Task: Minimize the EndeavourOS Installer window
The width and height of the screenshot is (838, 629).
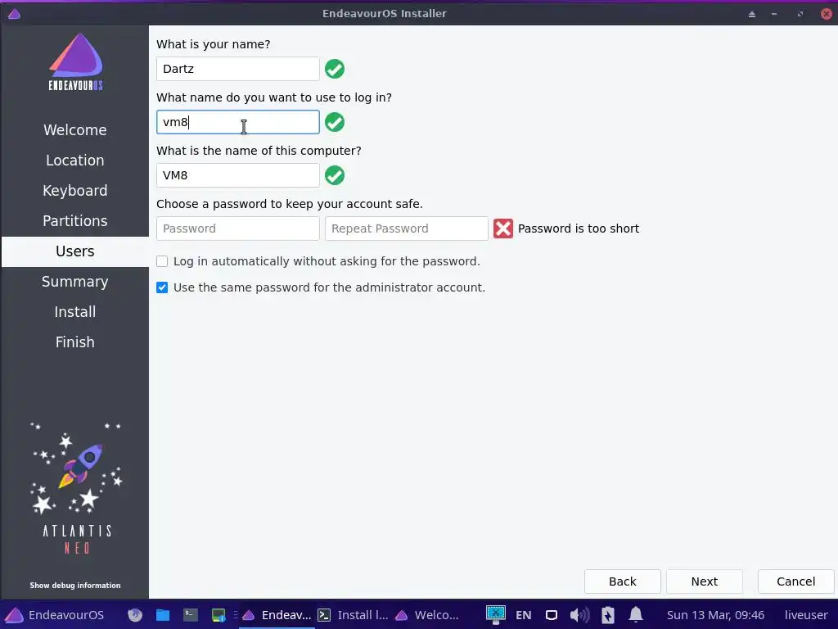Action: (x=774, y=14)
